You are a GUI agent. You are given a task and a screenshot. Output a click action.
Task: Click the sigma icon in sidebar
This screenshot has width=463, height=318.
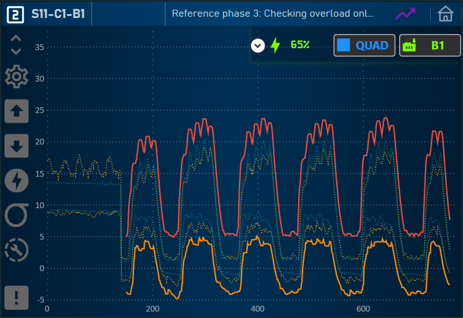click(x=17, y=215)
